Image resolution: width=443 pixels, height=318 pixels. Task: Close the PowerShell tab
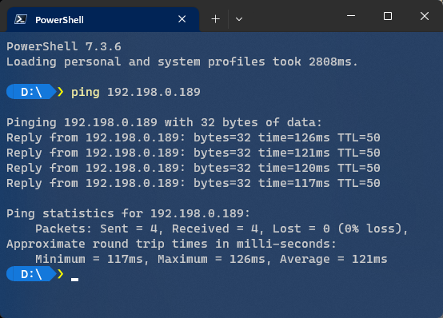pos(182,19)
